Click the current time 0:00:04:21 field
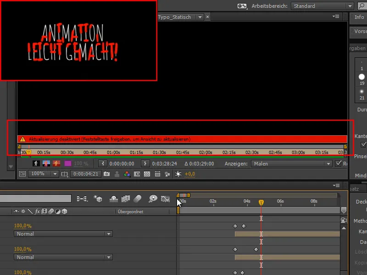The width and height of the screenshot is (367, 275). point(86,174)
